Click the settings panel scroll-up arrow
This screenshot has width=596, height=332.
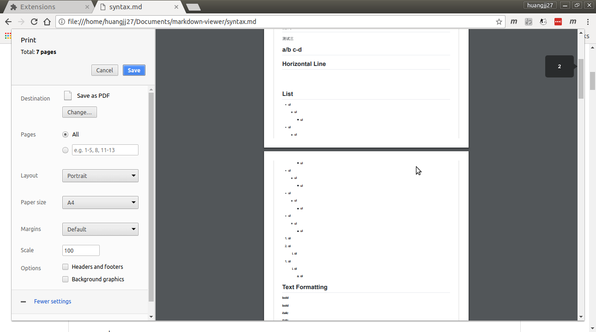(151, 89)
